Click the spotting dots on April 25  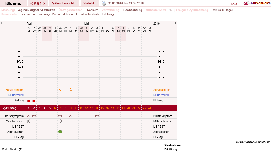coord(55,99)
